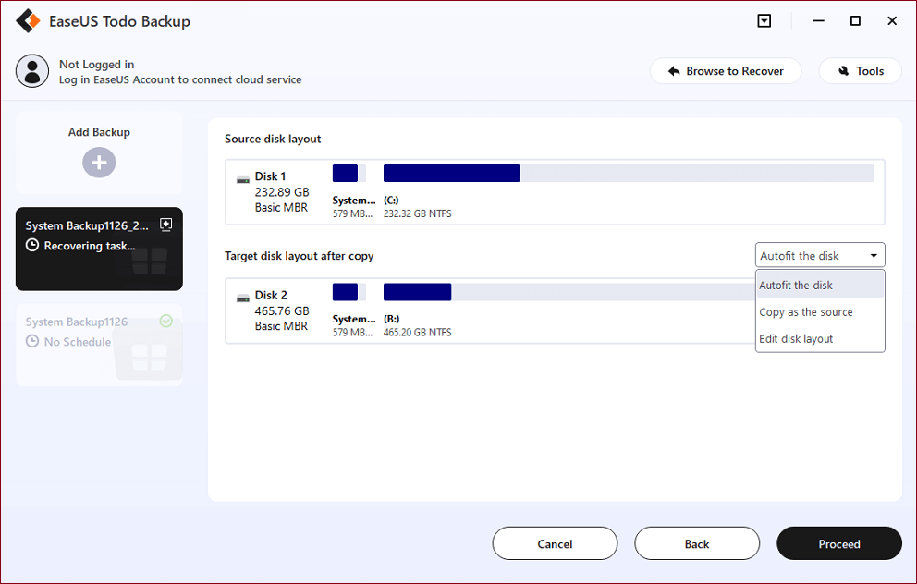
Task: Click the plus icon under Add Backup
Action: pyautogui.click(x=99, y=164)
